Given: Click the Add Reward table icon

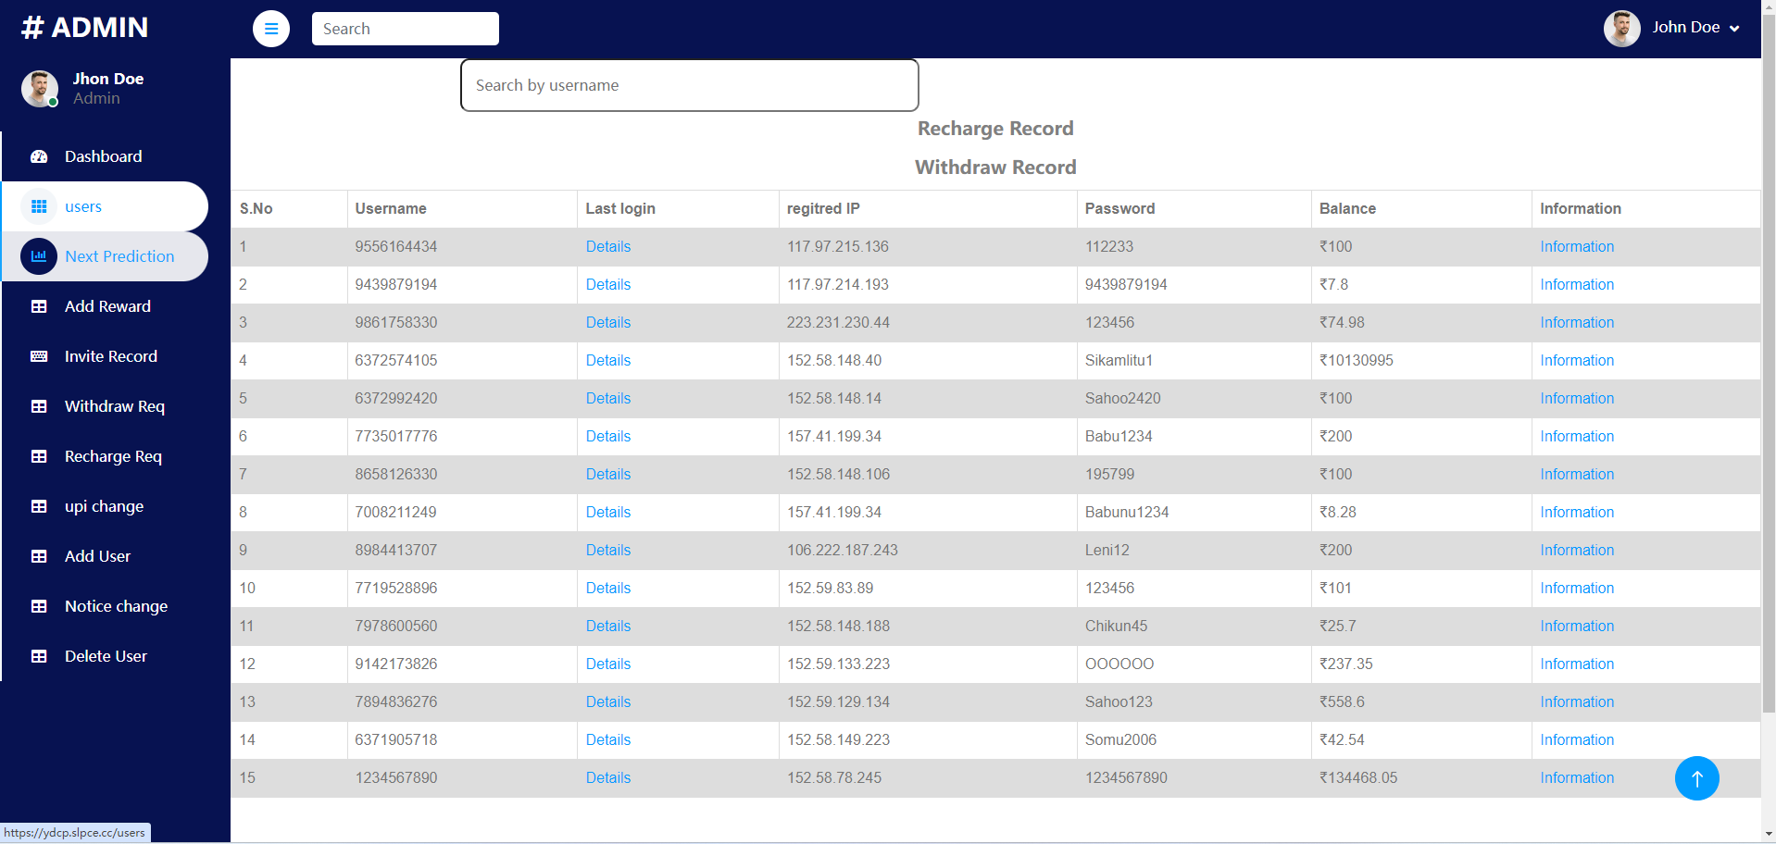Looking at the screenshot, I should click(39, 306).
